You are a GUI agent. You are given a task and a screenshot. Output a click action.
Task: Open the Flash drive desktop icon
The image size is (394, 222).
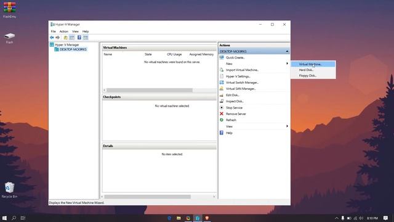pos(10,38)
